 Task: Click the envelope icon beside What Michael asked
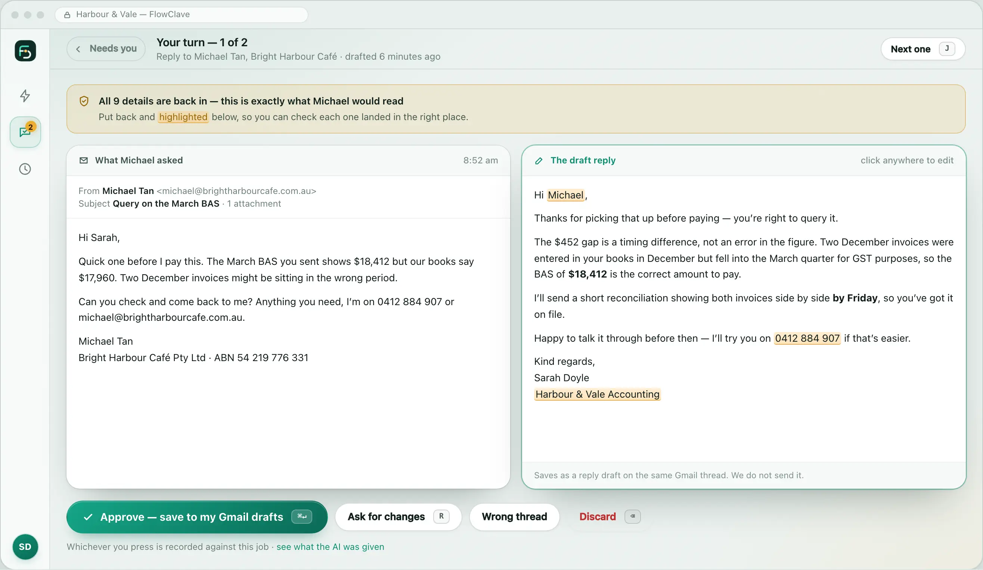(84, 160)
